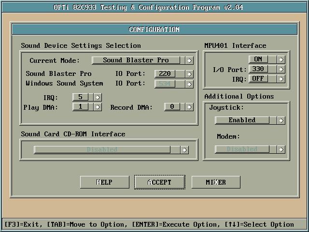This screenshot has height=232, width=309.
Task: Click the MPU401 IRQ OFF value field
Action: point(258,79)
